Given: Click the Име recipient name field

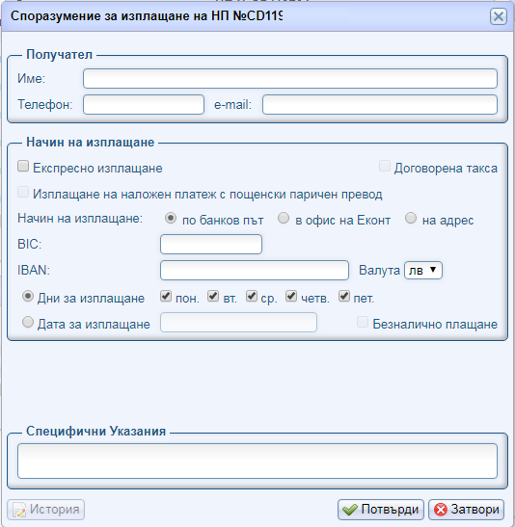Looking at the screenshot, I should (x=290, y=79).
